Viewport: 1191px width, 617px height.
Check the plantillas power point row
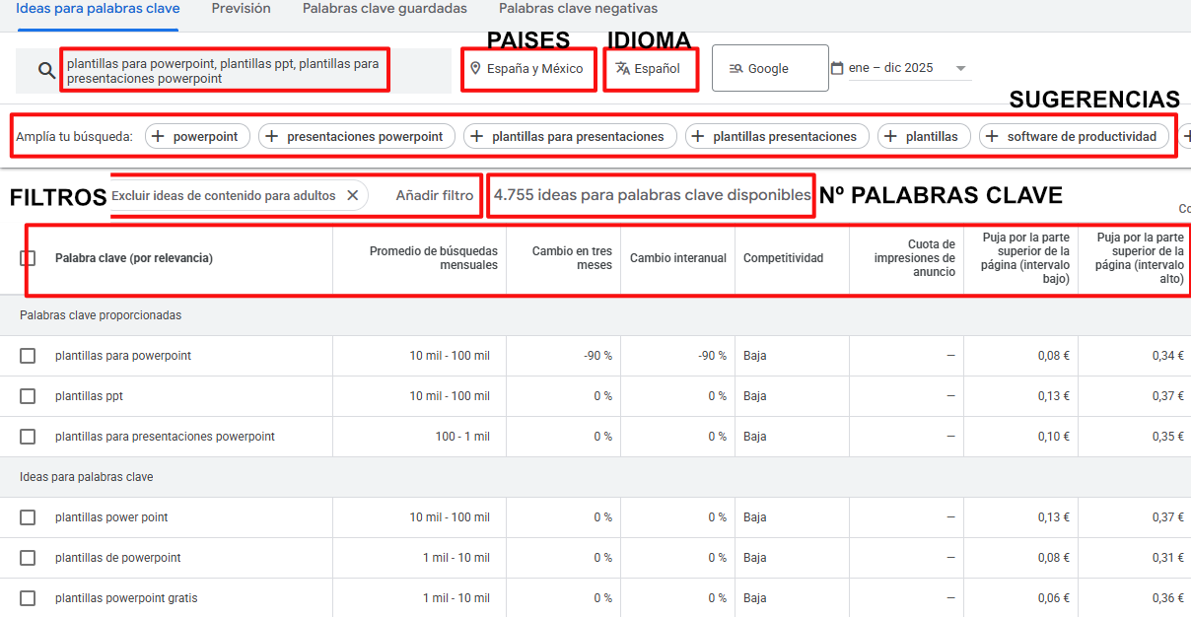point(28,517)
